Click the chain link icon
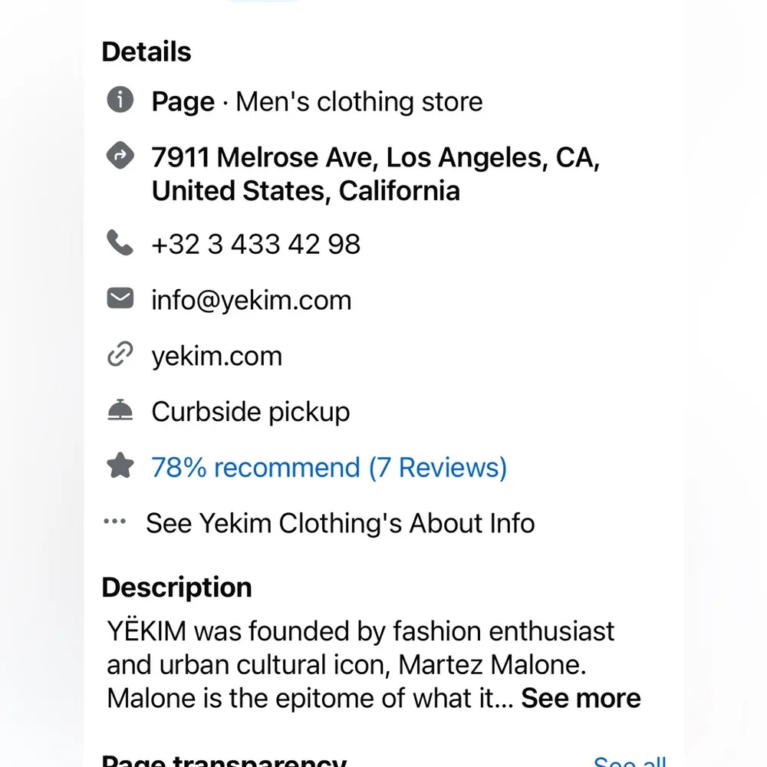Viewport: 767px width, 767px height. [x=120, y=356]
